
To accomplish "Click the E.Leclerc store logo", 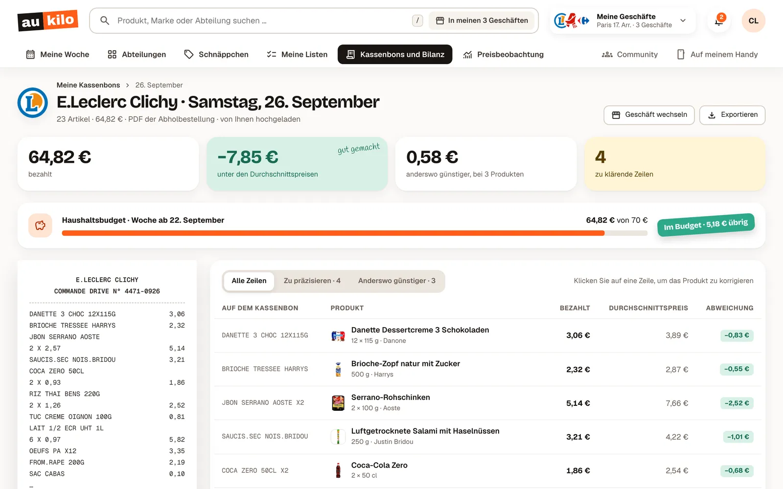I will [33, 103].
